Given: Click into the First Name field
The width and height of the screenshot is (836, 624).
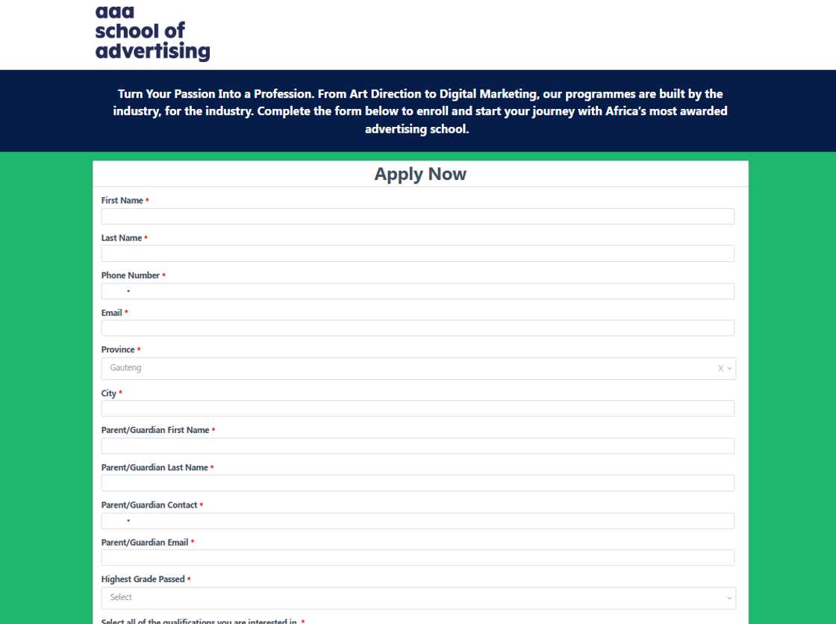Looking at the screenshot, I should click(x=418, y=216).
